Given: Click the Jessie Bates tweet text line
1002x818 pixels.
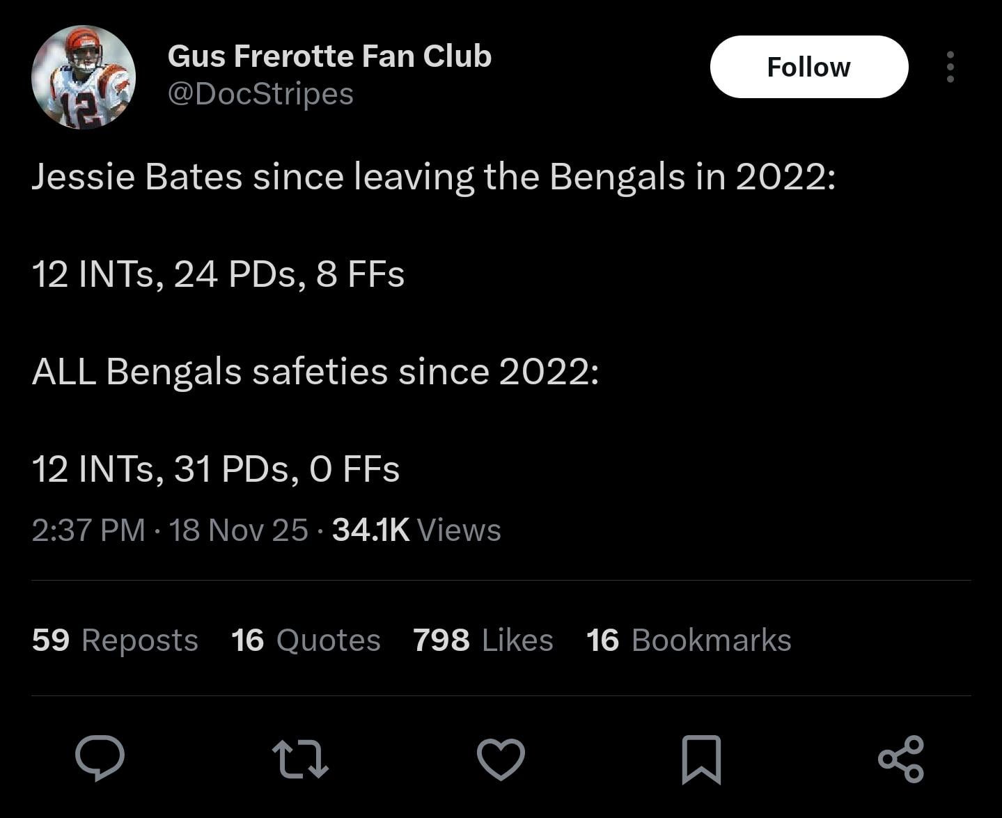Looking at the screenshot, I should point(433,176).
